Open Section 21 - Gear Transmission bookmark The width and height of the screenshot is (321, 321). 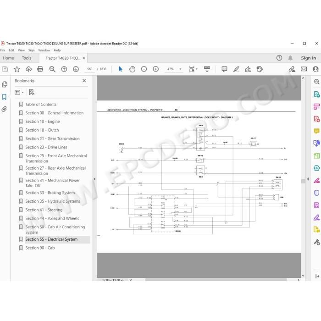[52, 138]
